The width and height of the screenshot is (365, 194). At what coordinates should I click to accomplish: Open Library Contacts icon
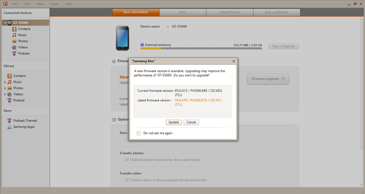(x=9, y=76)
